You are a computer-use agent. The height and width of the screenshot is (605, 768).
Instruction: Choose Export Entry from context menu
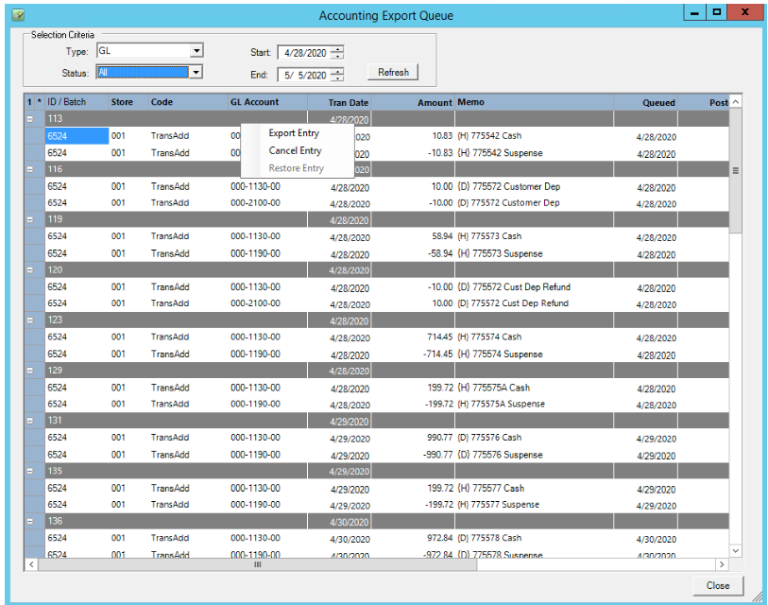(x=294, y=133)
